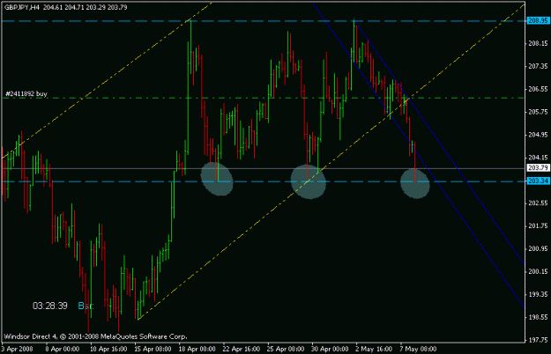This screenshot has height=354, width=551.
Task: Click the 15 Apr 08:00 time label
Action: pyautogui.click(x=153, y=349)
